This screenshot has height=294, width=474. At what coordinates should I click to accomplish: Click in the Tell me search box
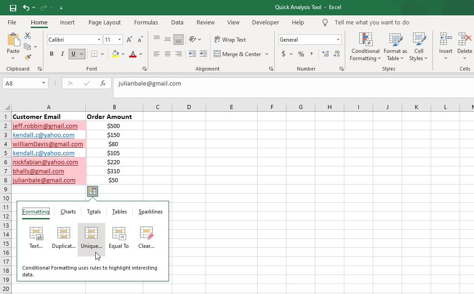(x=371, y=22)
